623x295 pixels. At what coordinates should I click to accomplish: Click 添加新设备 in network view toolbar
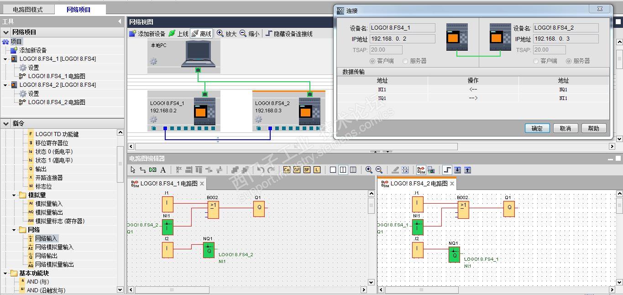click(147, 33)
